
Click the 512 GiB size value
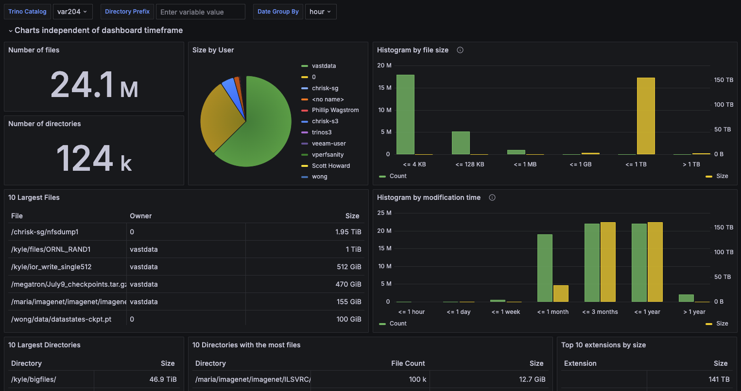349,267
